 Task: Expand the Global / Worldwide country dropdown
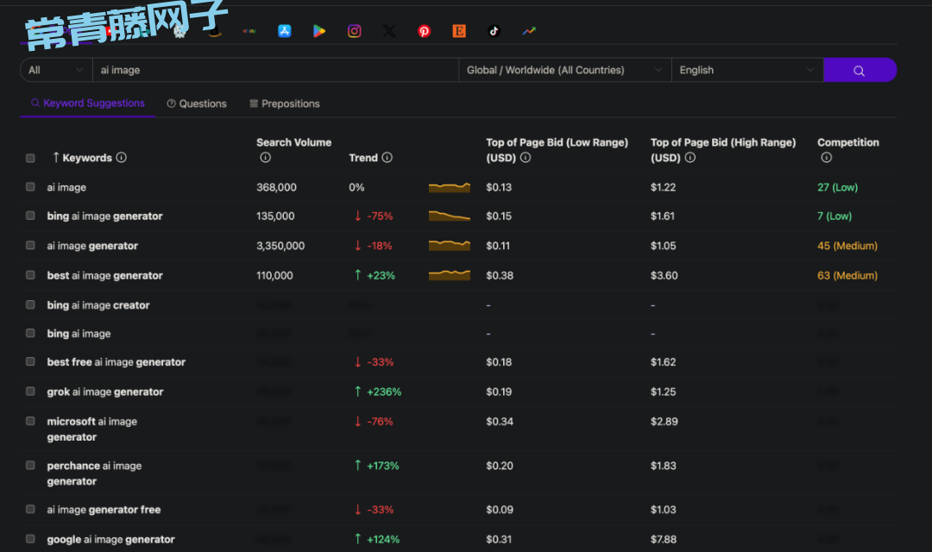tap(564, 71)
